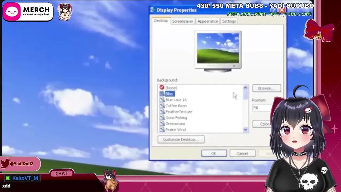Click the red ribbon bow with bell
Image resolution: width=341 pixels, height=192 pixels.
(319, 30)
